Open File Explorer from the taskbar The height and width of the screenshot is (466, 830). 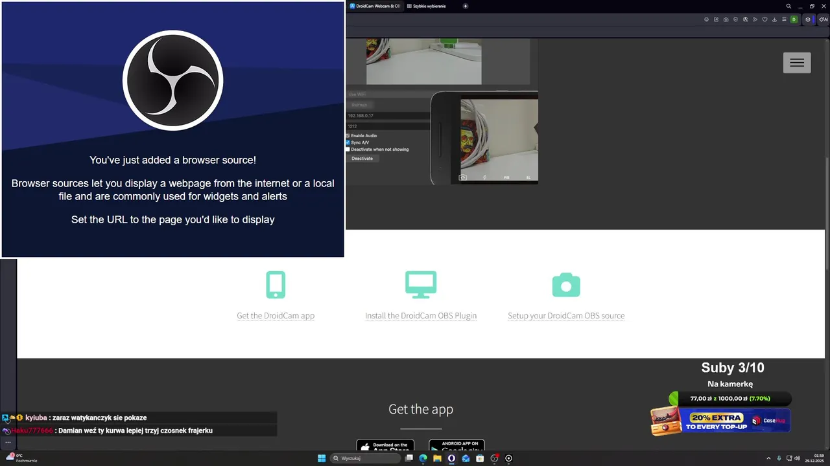pyautogui.click(x=437, y=458)
